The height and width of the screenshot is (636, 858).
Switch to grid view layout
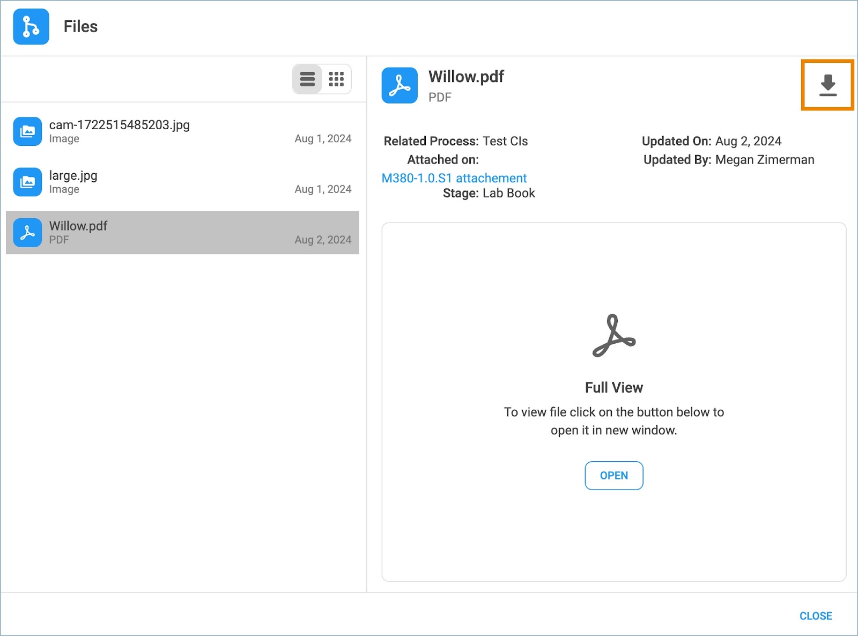[x=336, y=79]
